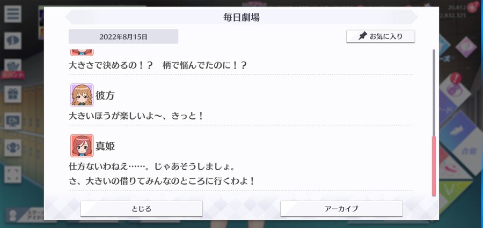The image size is (483, 228).
Task: Click the pink scrollbar thumb
Action: tap(434, 166)
